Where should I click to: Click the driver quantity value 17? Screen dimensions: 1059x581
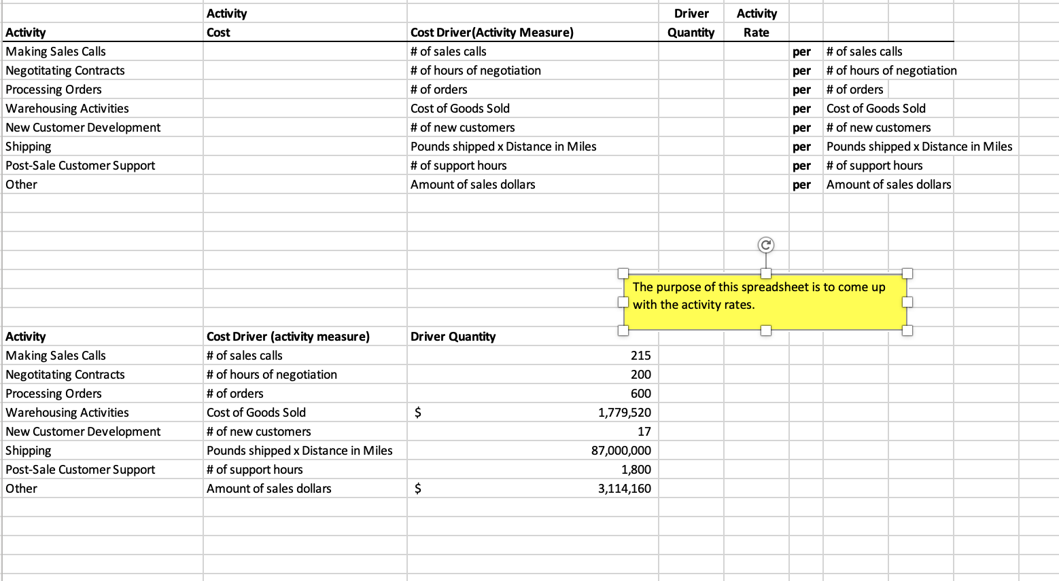(x=644, y=431)
